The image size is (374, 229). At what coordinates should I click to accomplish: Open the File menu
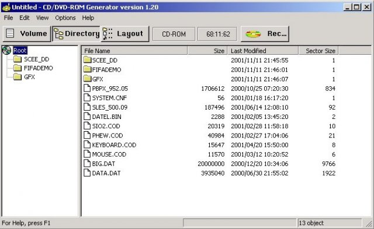(x=8, y=18)
